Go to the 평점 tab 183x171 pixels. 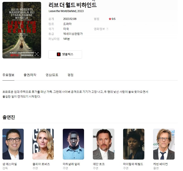click(70, 75)
